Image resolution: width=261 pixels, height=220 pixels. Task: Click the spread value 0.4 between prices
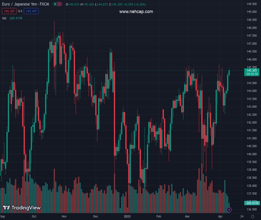pos(20,11)
